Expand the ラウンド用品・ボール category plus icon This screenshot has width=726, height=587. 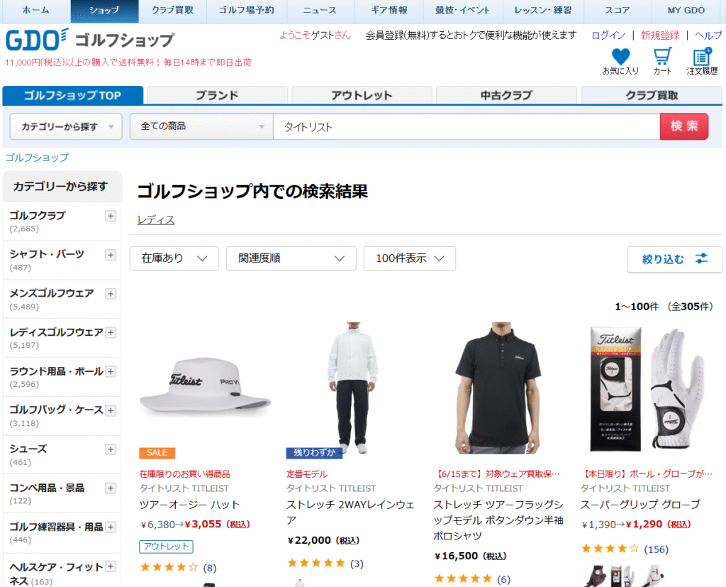point(110,371)
